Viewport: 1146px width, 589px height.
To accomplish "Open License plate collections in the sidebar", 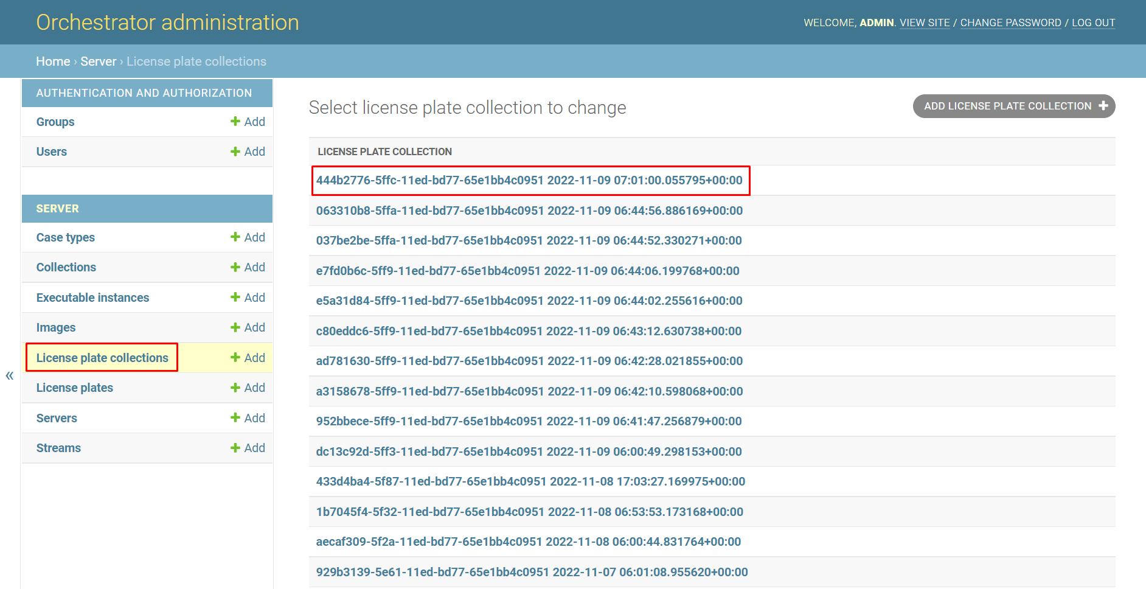I will coord(102,358).
